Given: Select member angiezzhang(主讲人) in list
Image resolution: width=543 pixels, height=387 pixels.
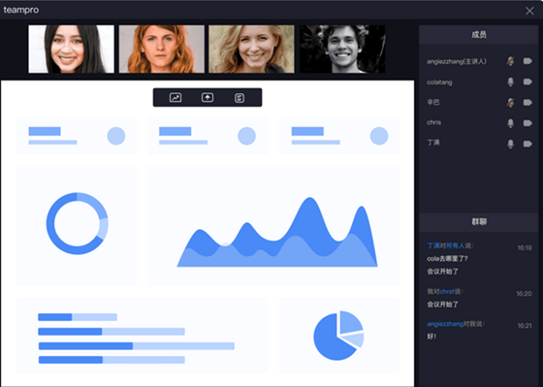Looking at the screenshot, I should click(457, 62).
